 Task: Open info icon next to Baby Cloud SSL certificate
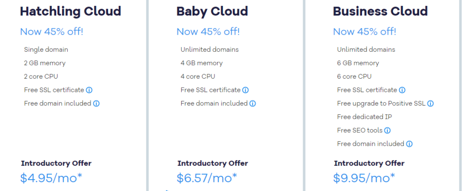click(x=246, y=90)
